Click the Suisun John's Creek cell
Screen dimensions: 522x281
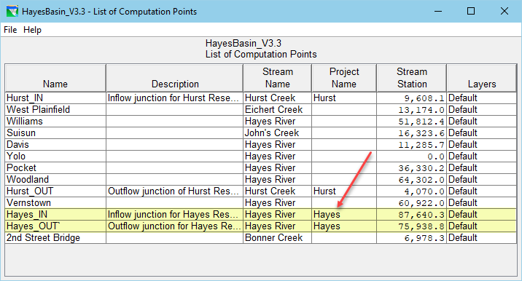[x=277, y=133]
